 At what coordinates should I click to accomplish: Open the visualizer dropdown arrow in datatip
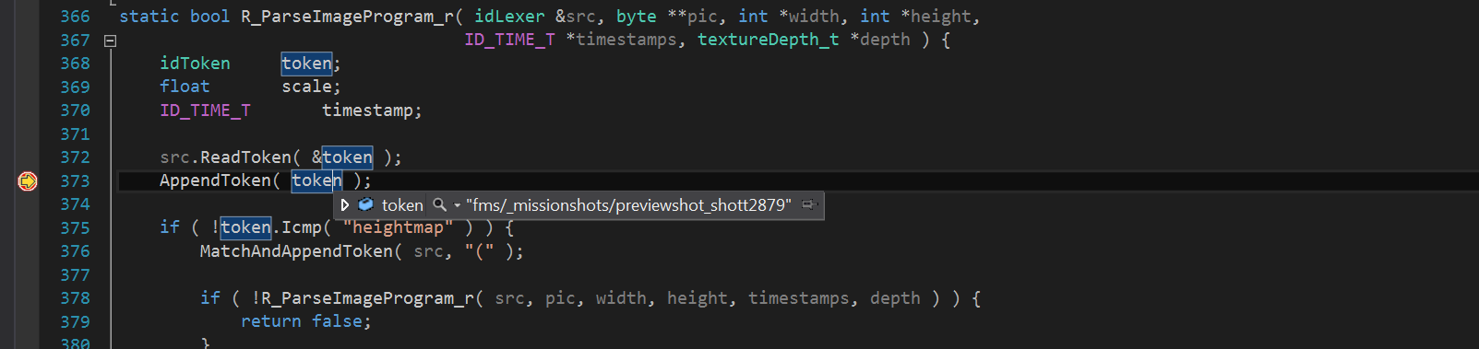(x=457, y=205)
